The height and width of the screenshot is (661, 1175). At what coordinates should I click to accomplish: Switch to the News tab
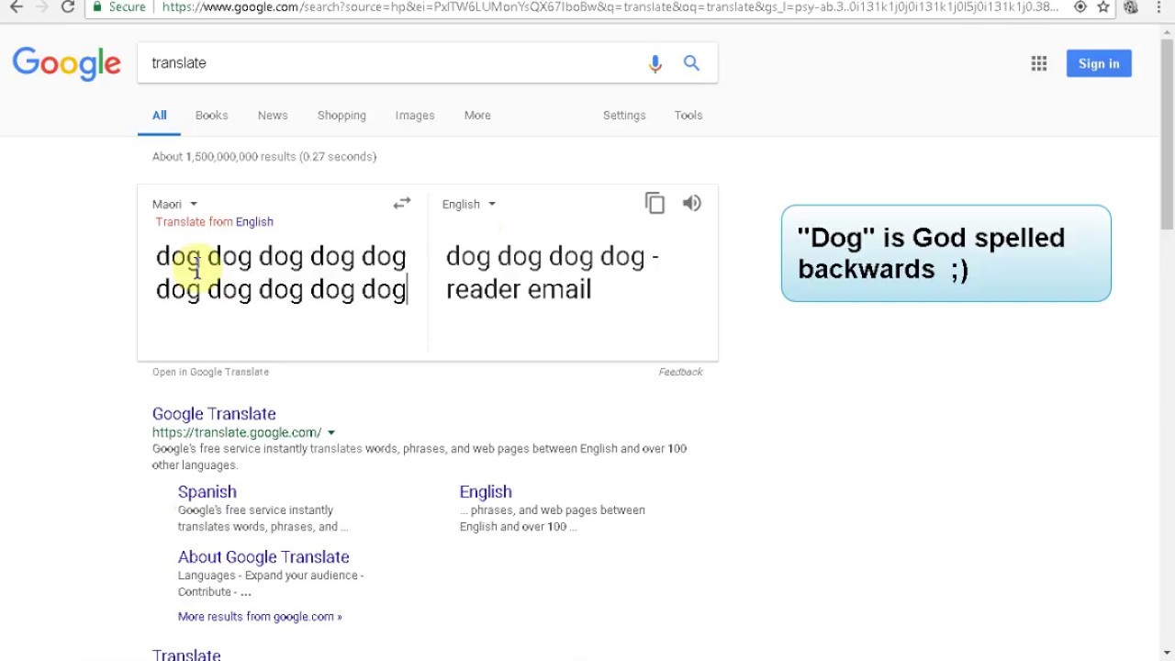273,116
